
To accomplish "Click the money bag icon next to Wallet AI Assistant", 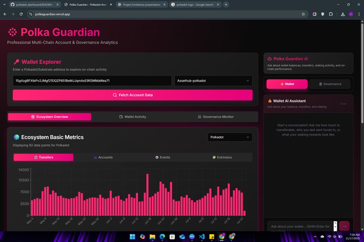I will (270, 101).
